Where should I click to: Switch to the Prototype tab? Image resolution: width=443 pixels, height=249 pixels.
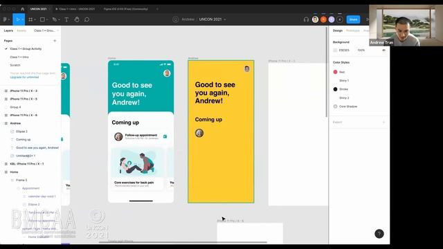353,30
